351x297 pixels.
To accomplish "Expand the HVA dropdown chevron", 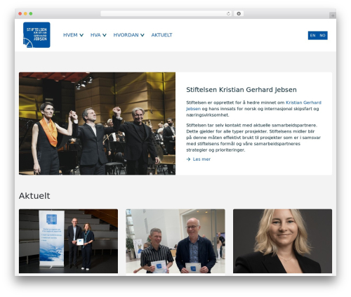I will pyautogui.click(x=105, y=35).
